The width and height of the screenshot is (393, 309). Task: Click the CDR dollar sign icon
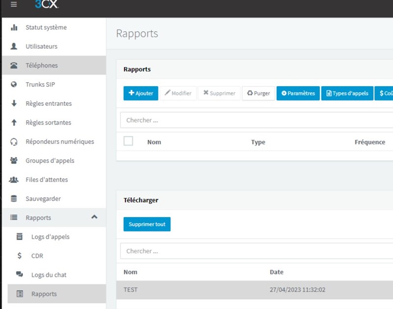20,256
